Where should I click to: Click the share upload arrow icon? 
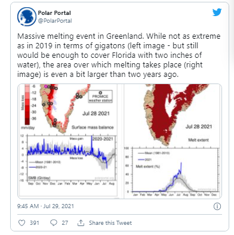81,223
